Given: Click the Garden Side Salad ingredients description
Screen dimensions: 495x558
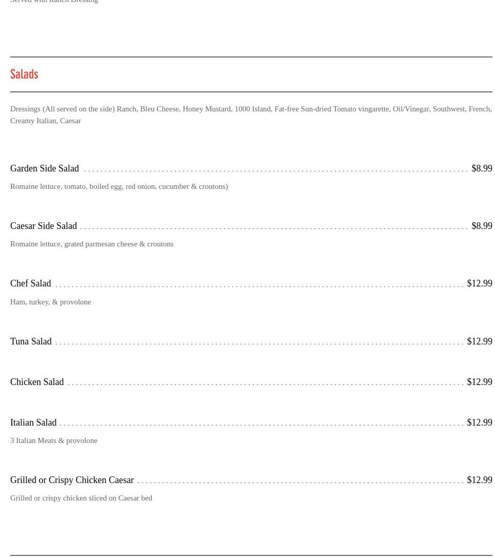Looking at the screenshot, I should pyautogui.click(x=119, y=186).
